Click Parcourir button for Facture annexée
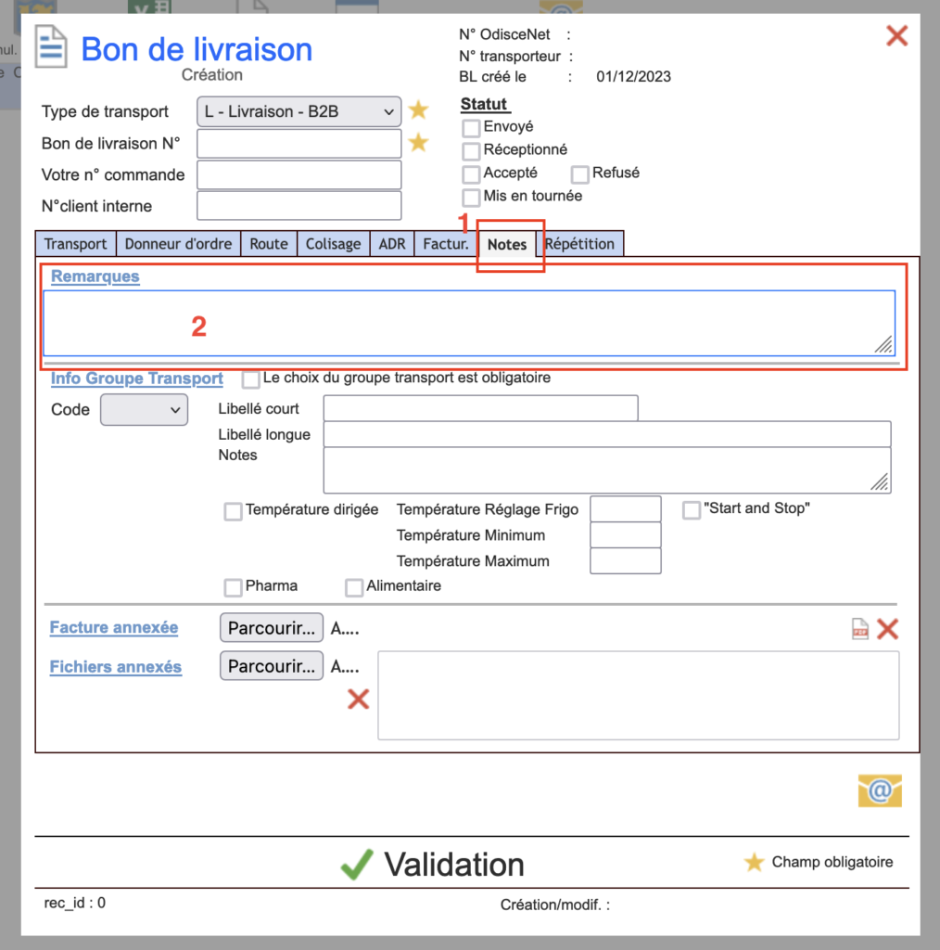The image size is (940, 950). tap(272, 628)
